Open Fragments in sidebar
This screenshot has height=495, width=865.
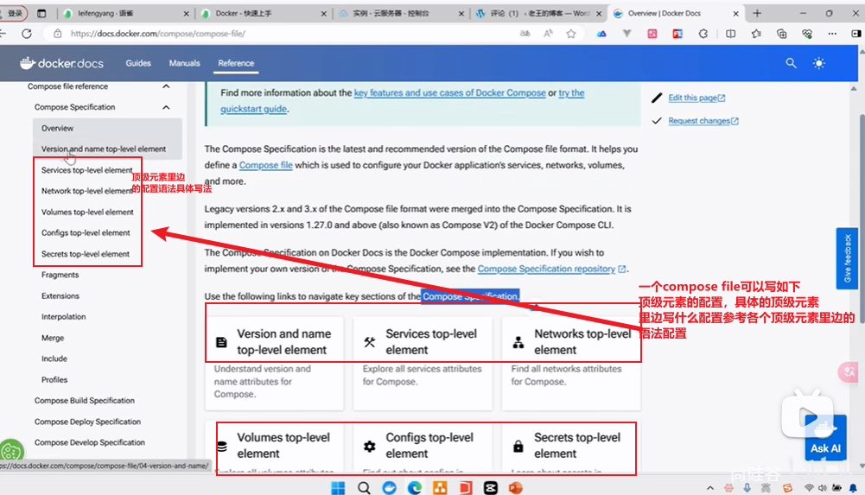[60, 275]
